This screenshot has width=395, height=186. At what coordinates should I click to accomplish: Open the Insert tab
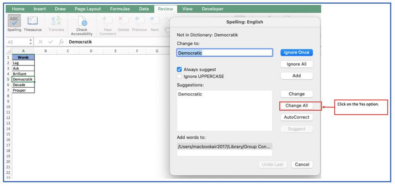[40, 9]
